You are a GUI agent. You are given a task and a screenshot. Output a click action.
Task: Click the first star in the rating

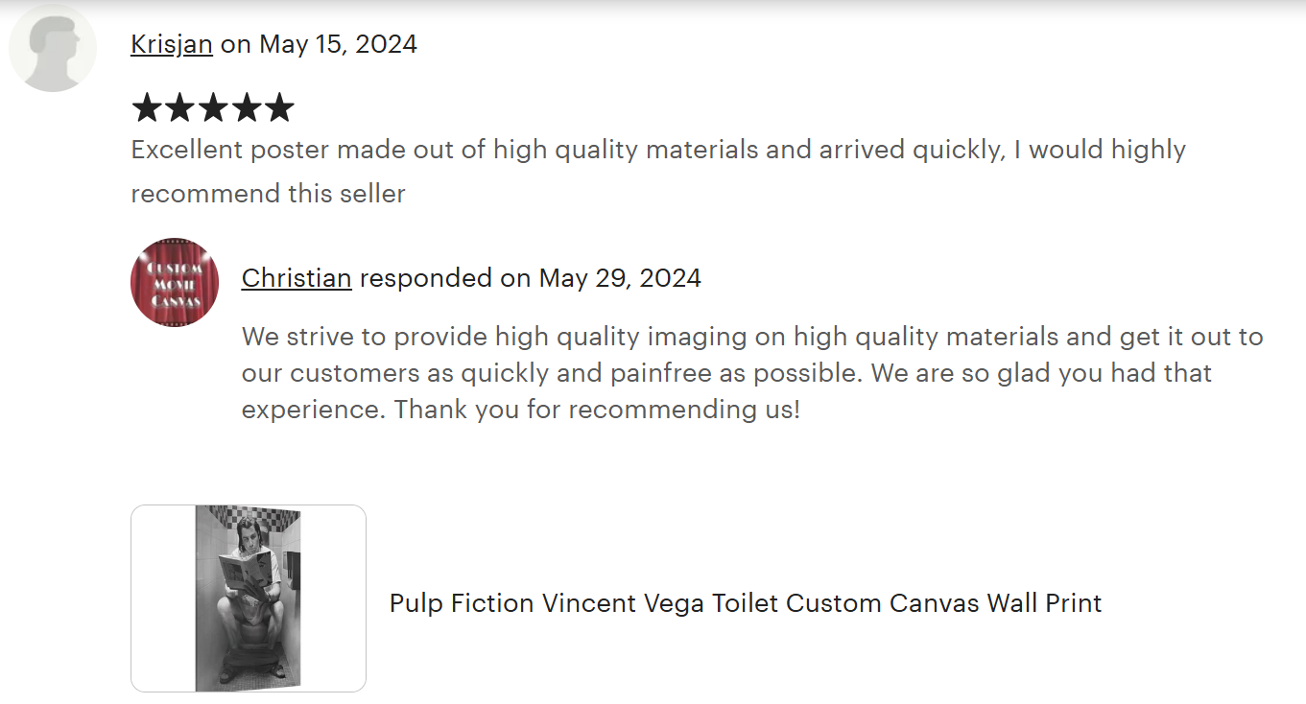coord(147,108)
